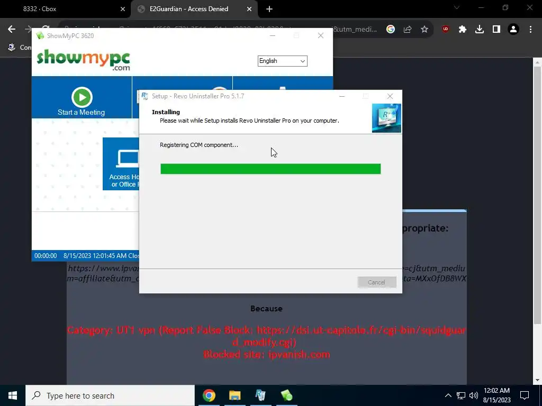Click the network tray icon
542x406 pixels.
coord(461,395)
